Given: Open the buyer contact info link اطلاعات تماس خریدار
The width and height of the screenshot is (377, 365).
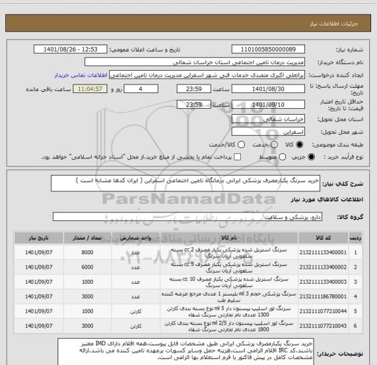Looking at the screenshot, I should (x=81, y=75).
